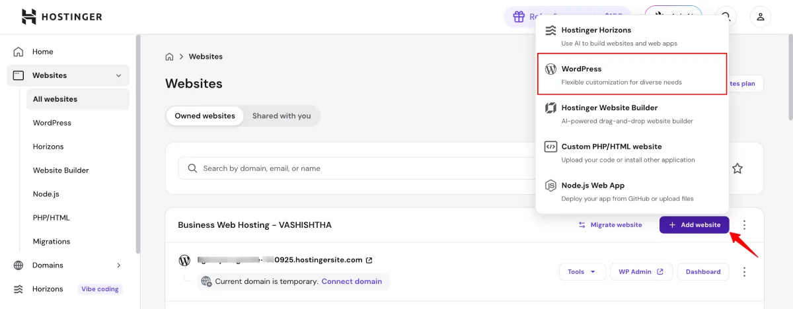Click the external link icon beside domain
This screenshot has height=309, width=793.
tap(369, 260)
